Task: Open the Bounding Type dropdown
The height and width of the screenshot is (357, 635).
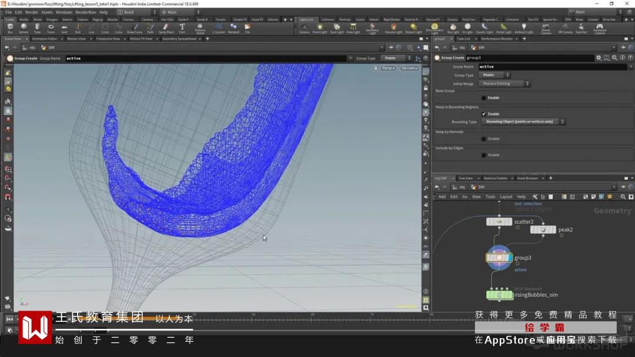Action: point(523,122)
